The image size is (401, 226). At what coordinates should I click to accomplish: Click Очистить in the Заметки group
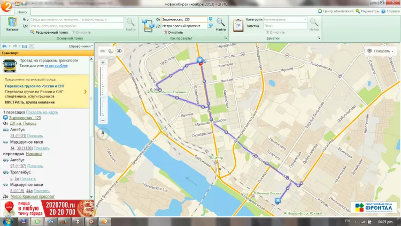point(275,32)
